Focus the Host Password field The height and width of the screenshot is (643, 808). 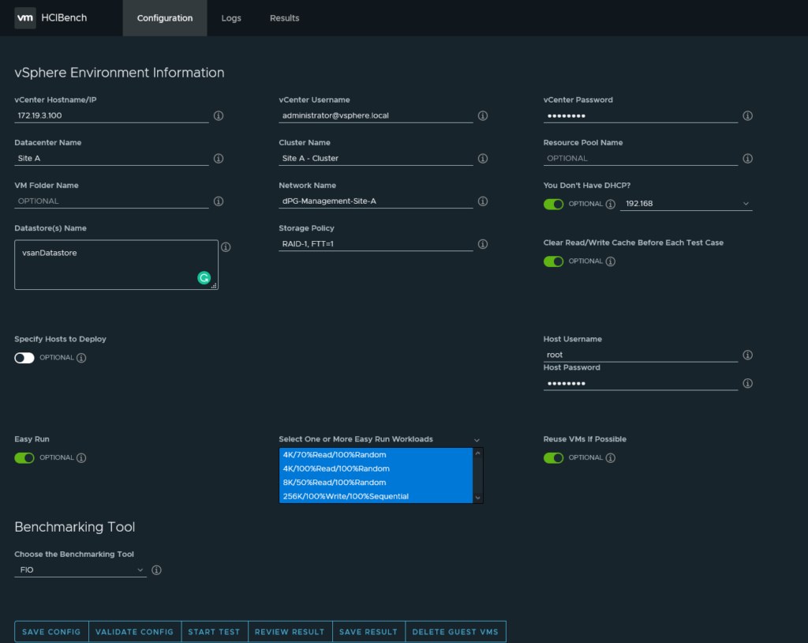(641, 383)
